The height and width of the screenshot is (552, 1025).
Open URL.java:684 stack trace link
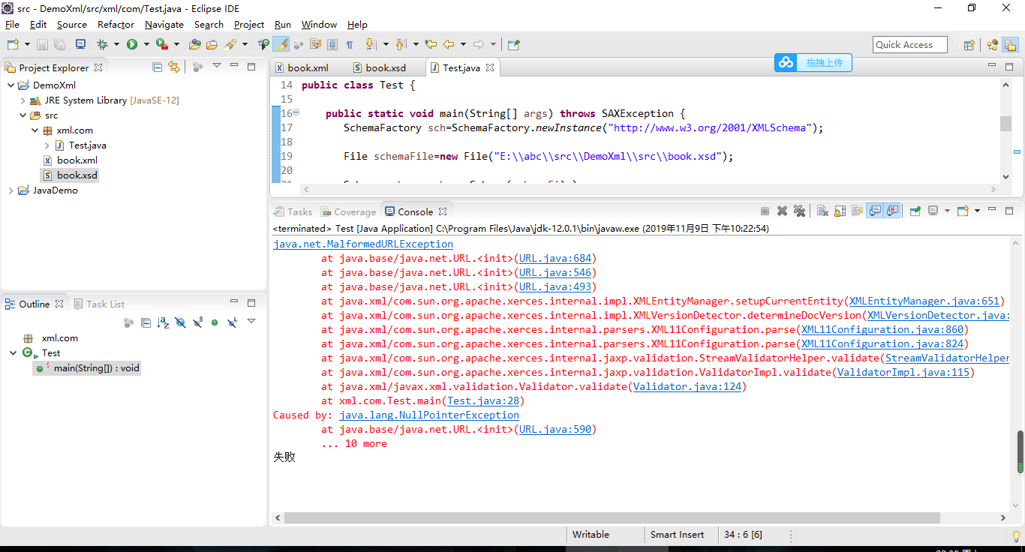click(x=555, y=258)
